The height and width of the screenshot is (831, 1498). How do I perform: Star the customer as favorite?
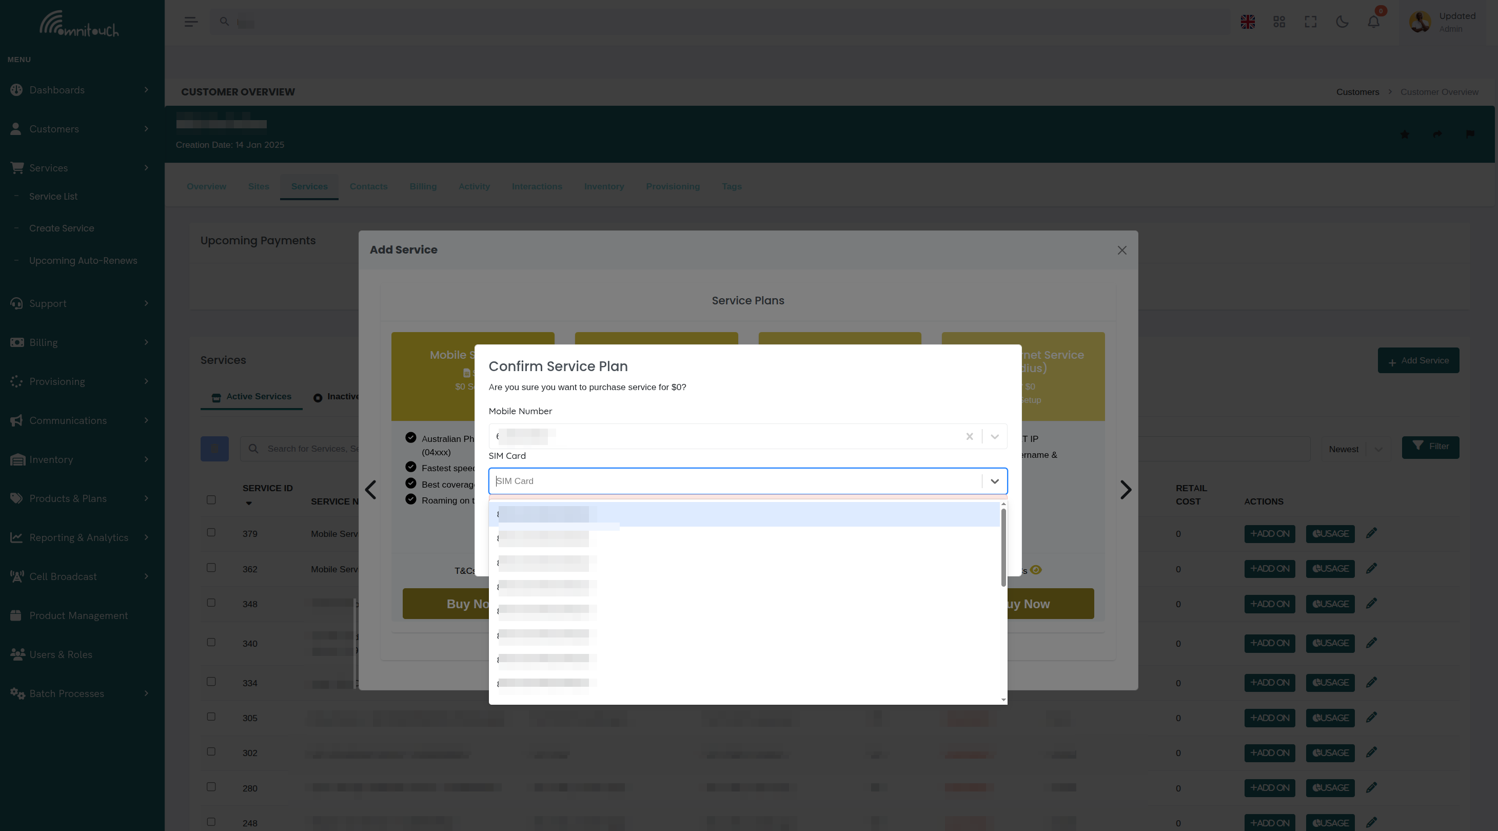pyautogui.click(x=1405, y=134)
